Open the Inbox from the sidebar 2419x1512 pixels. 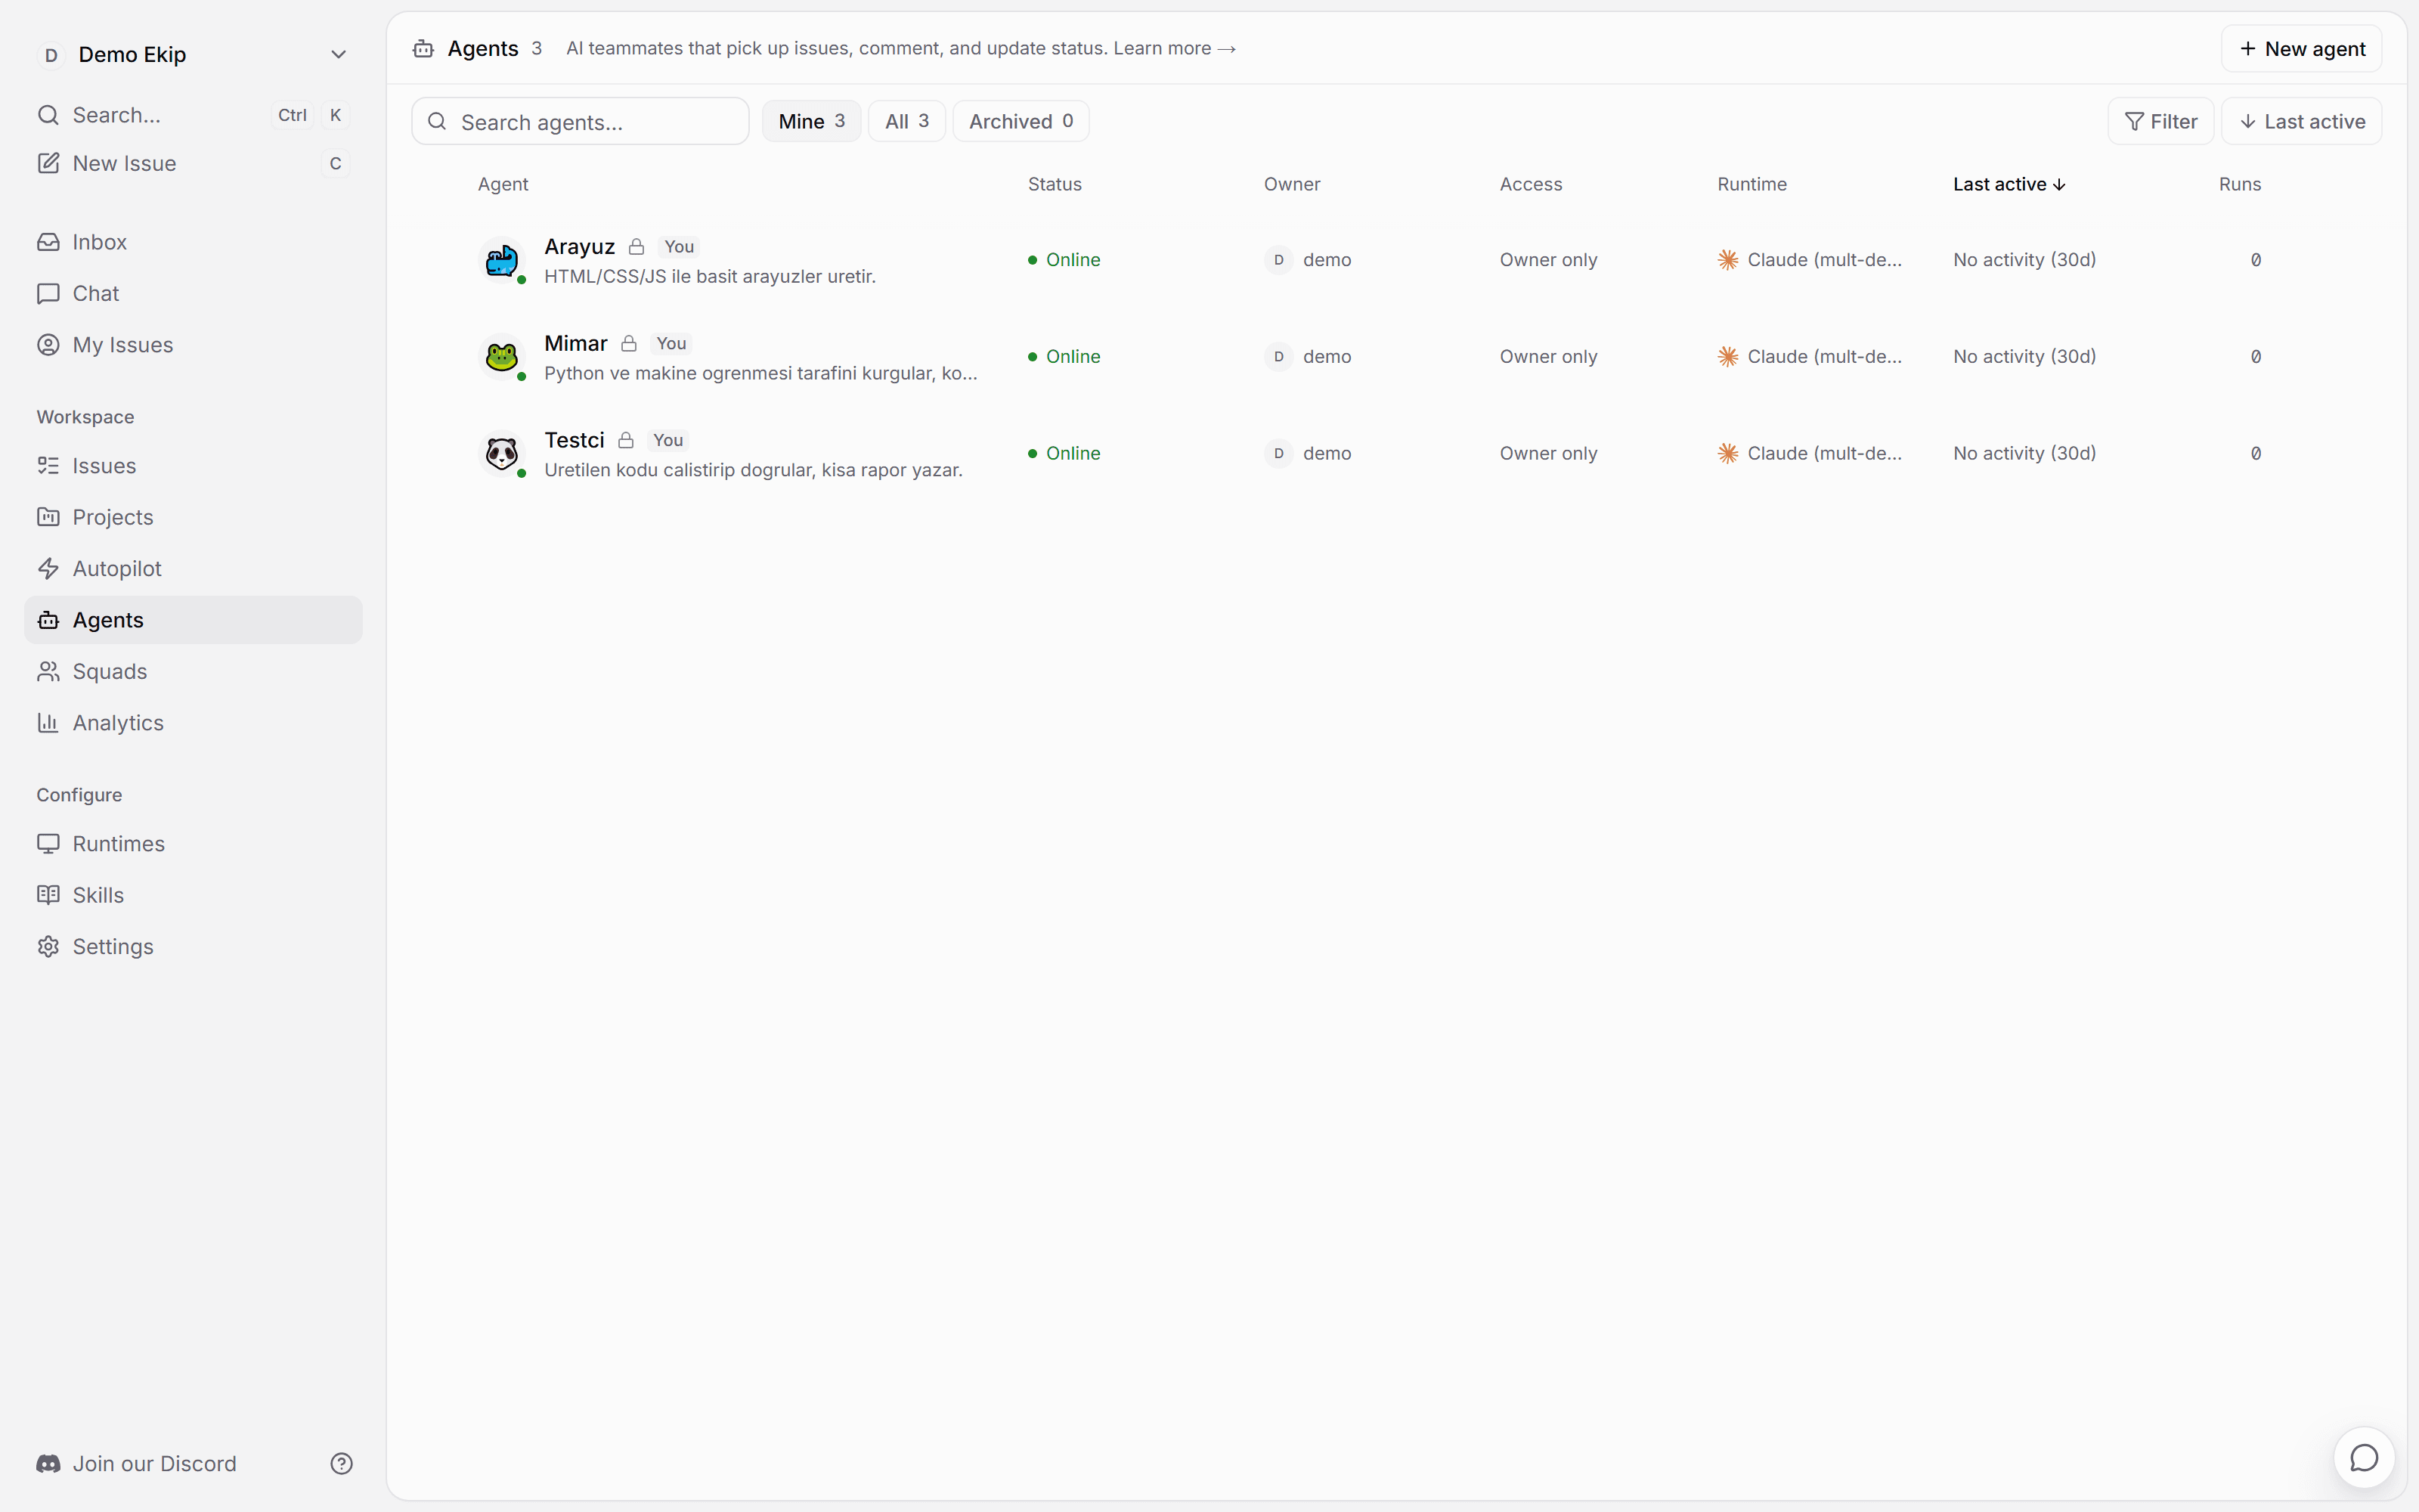click(x=193, y=242)
